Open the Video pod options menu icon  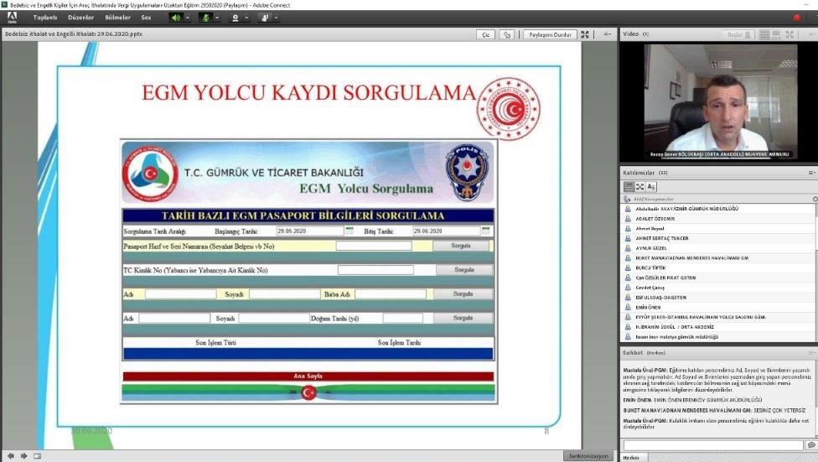click(x=810, y=34)
